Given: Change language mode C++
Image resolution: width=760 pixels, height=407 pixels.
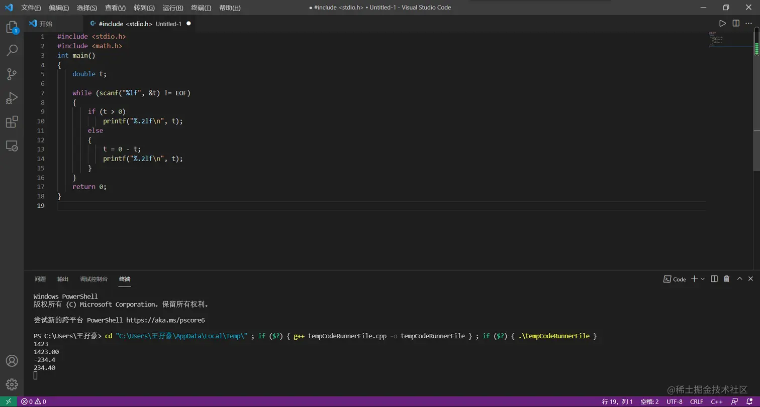Looking at the screenshot, I should [717, 401].
